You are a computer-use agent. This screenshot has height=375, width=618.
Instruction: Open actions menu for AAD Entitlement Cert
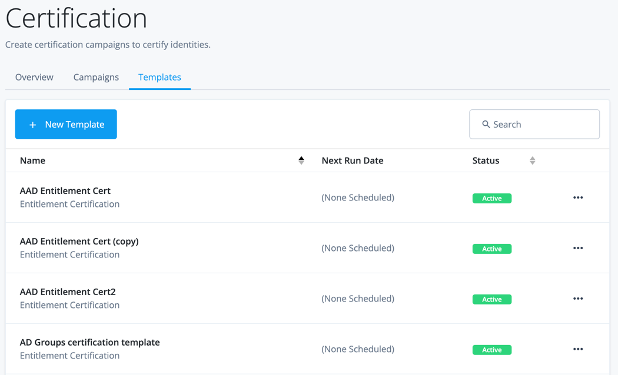pos(578,198)
